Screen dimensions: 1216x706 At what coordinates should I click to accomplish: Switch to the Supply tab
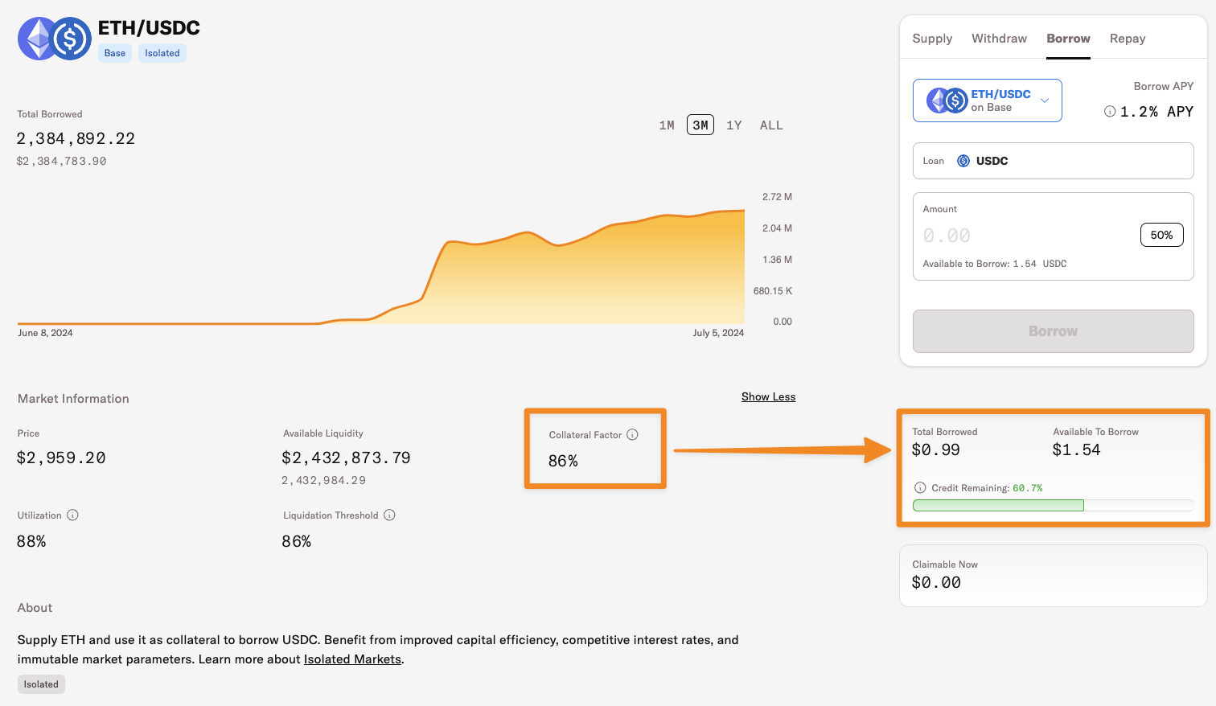[932, 39]
